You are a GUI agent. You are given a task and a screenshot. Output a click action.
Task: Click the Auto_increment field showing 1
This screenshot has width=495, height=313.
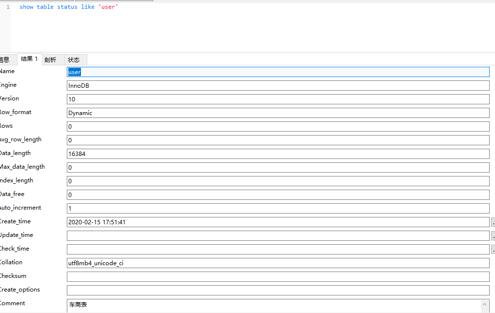pyautogui.click(x=278, y=208)
